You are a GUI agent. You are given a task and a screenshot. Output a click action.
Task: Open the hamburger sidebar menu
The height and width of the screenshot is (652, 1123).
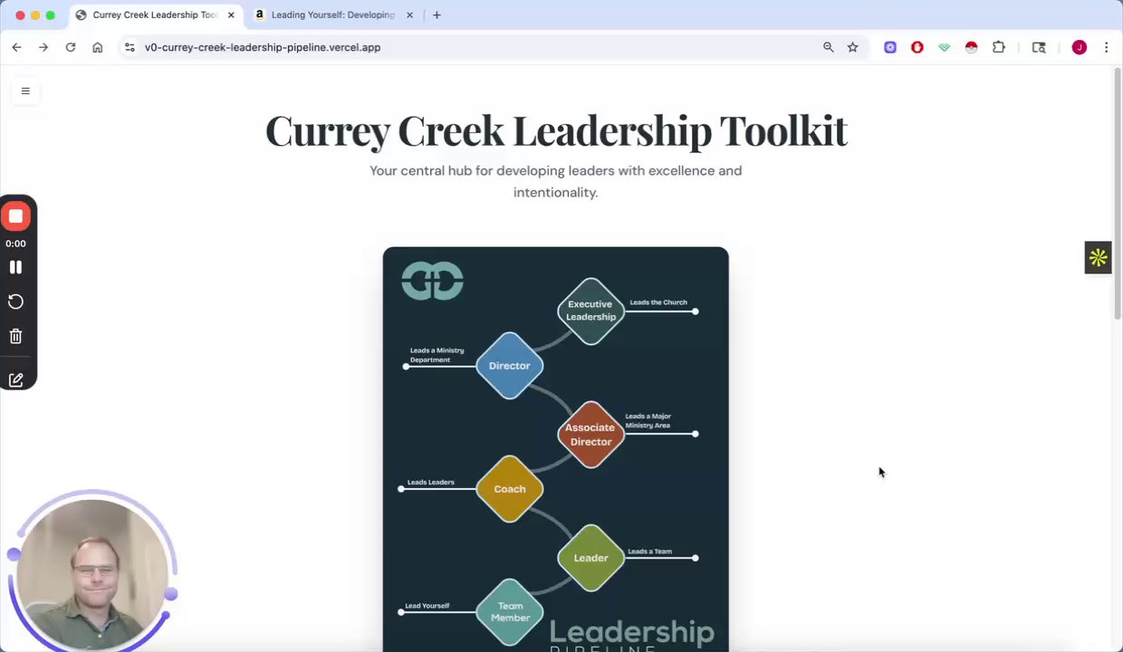coord(25,91)
